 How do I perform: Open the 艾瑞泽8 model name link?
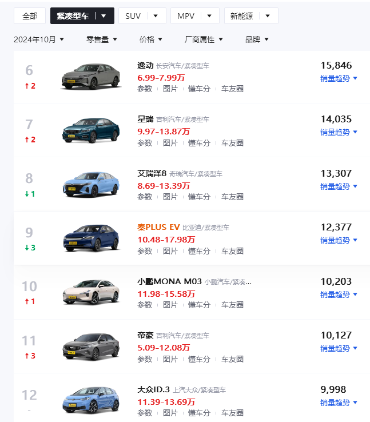[x=152, y=173]
